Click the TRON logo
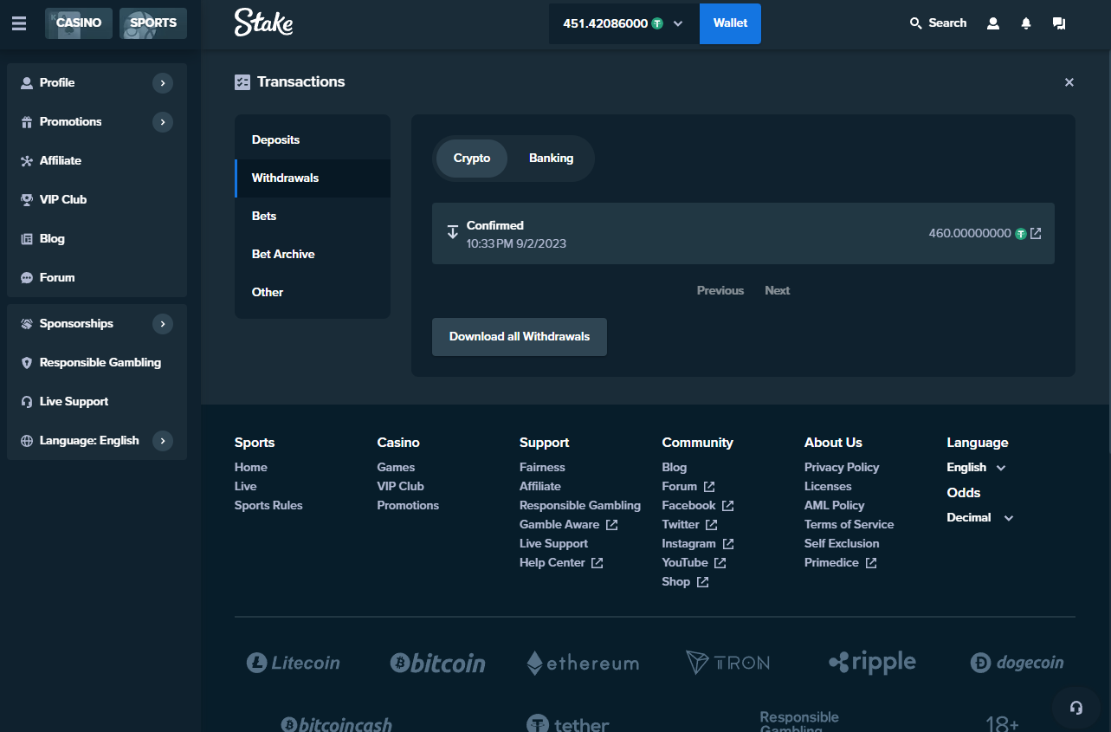 pos(727,663)
